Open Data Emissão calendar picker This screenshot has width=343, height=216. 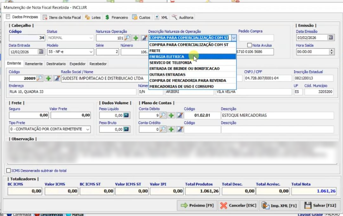(331, 38)
